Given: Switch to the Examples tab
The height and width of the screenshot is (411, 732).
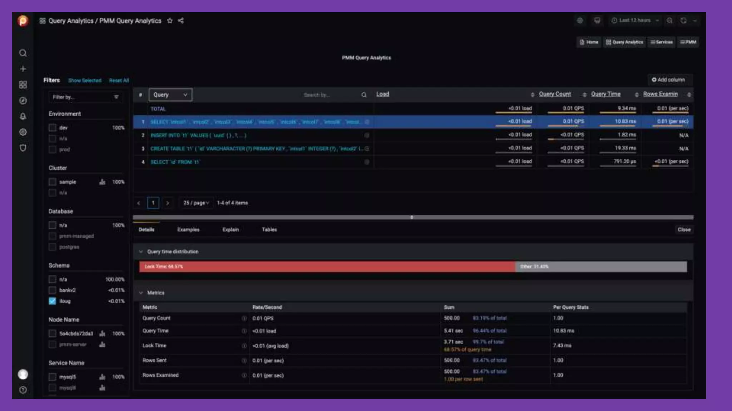Looking at the screenshot, I should (188, 230).
